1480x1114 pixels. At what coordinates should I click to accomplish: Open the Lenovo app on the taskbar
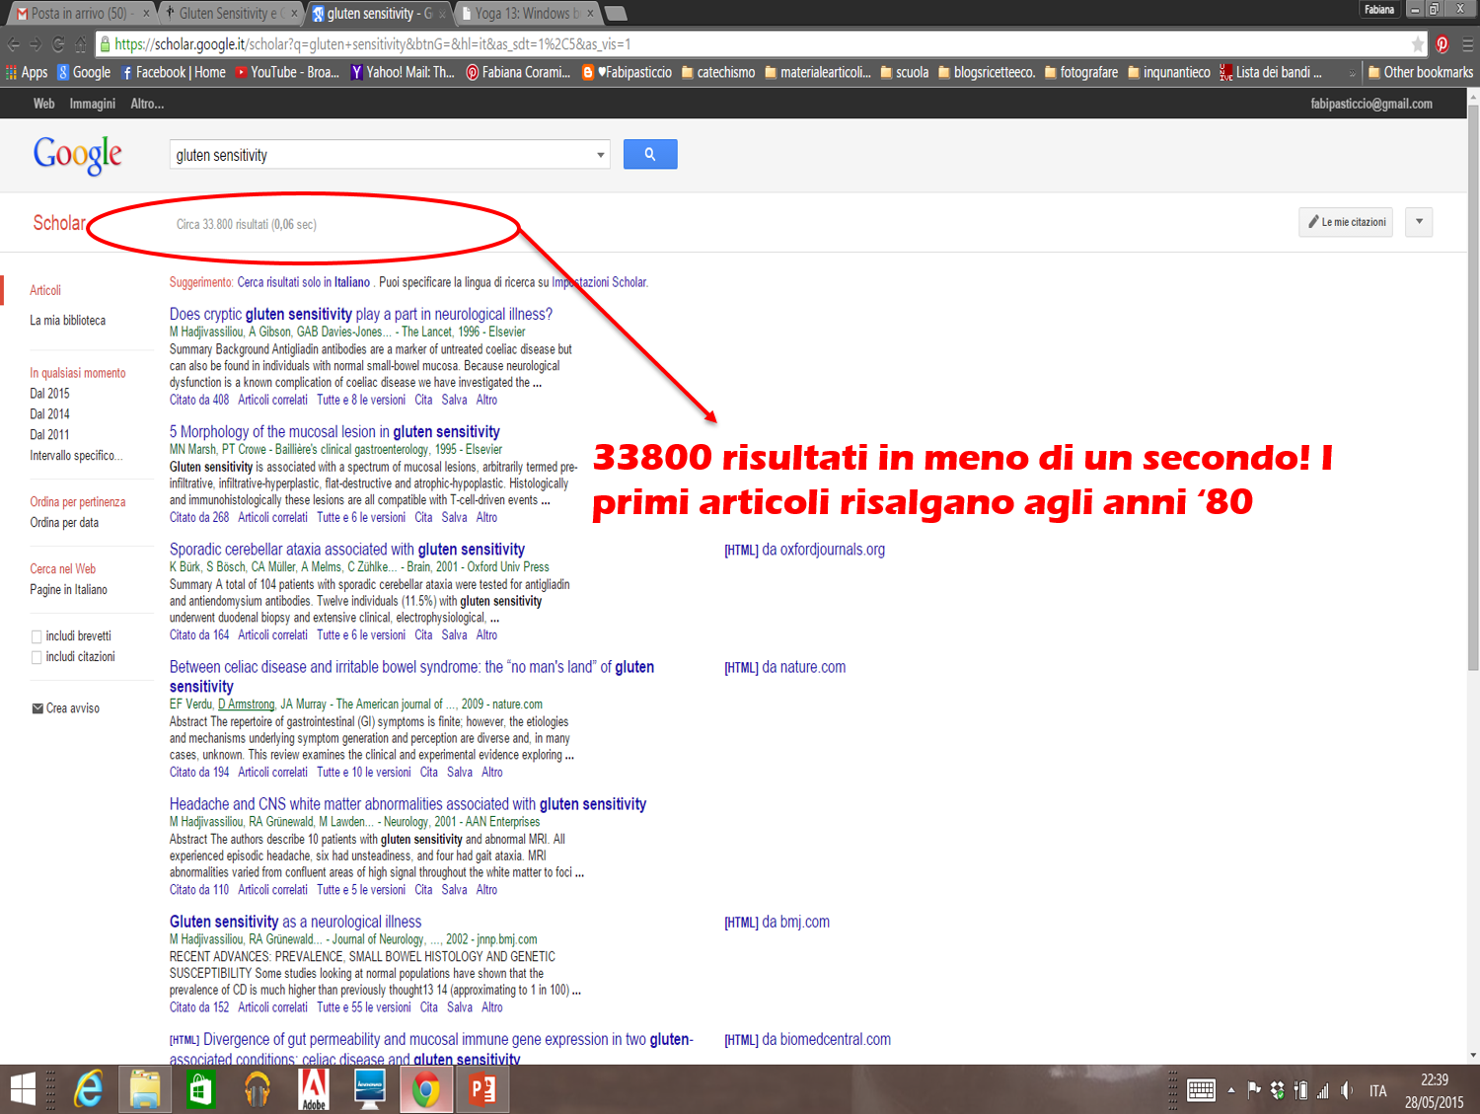click(x=370, y=1089)
